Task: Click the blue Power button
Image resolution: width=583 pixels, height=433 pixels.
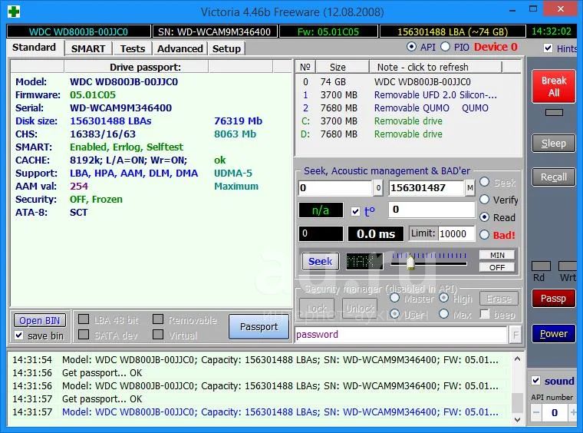Action: pos(554,334)
